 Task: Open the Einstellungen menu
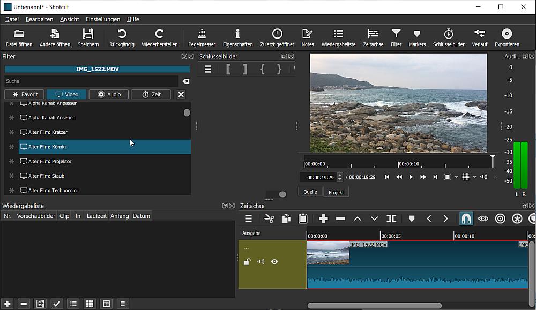coord(103,19)
